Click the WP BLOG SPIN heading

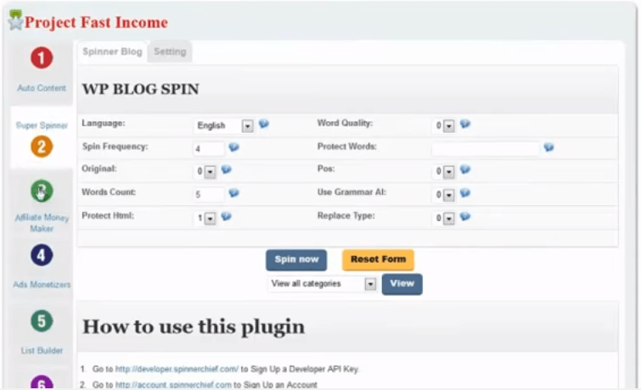pos(141,89)
